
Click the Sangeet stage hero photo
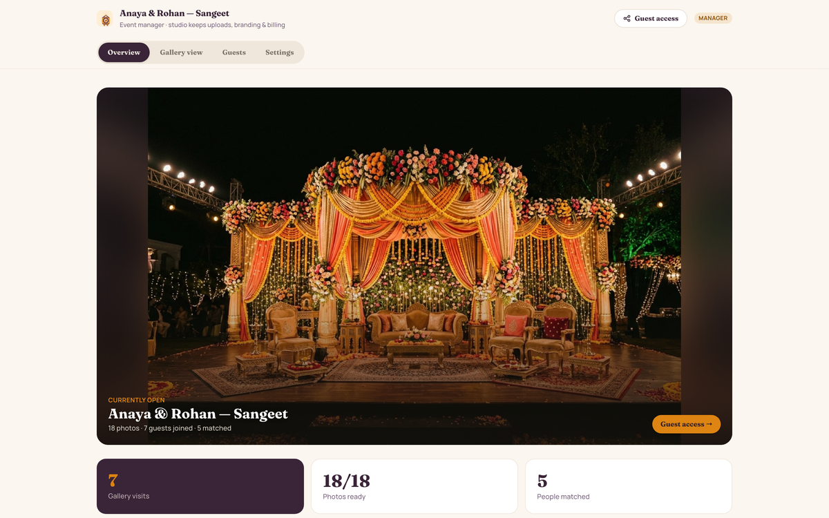click(x=414, y=266)
